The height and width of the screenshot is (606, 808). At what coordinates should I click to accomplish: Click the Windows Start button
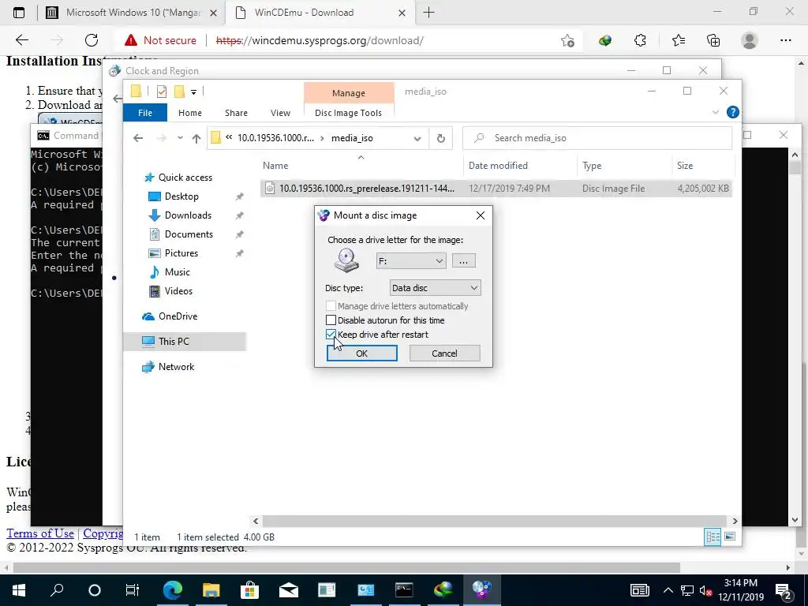[x=19, y=589]
